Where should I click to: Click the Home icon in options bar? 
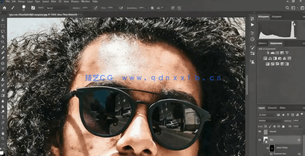[x=4, y=8]
